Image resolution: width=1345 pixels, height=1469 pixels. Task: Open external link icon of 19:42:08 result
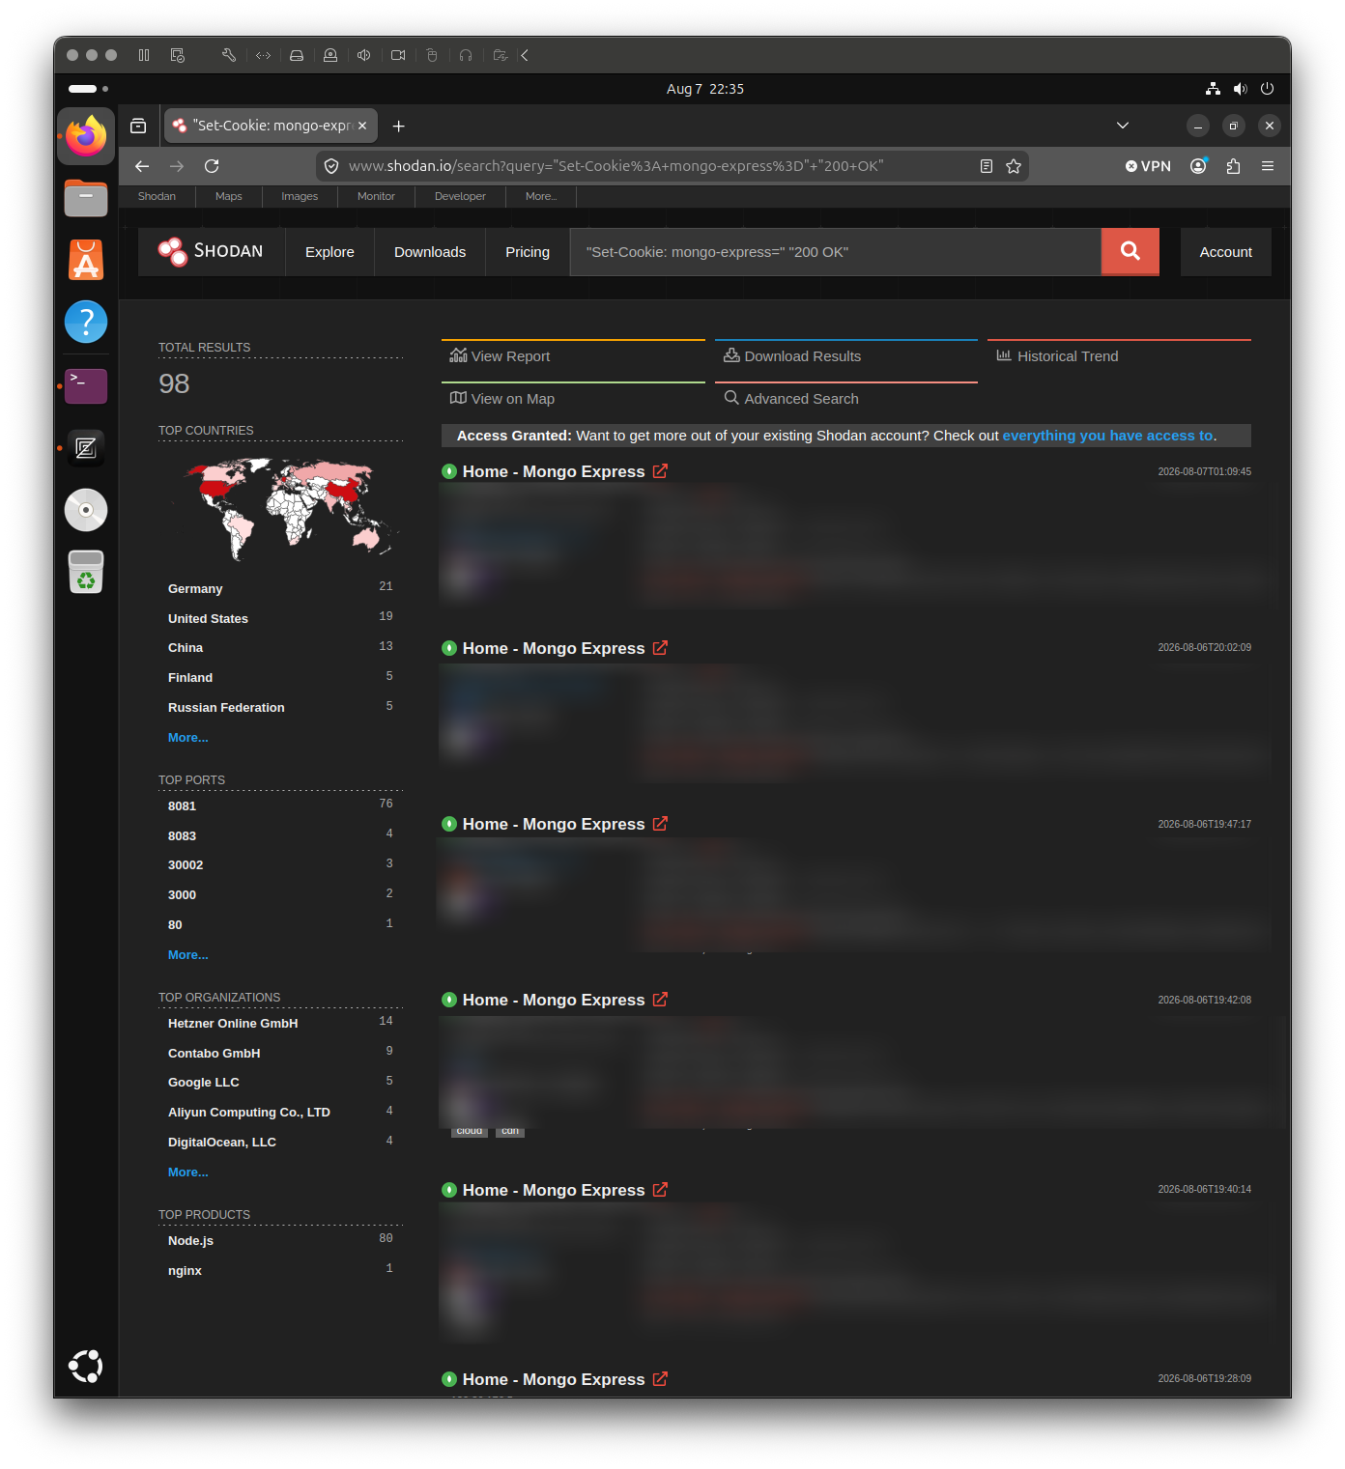(660, 1000)
